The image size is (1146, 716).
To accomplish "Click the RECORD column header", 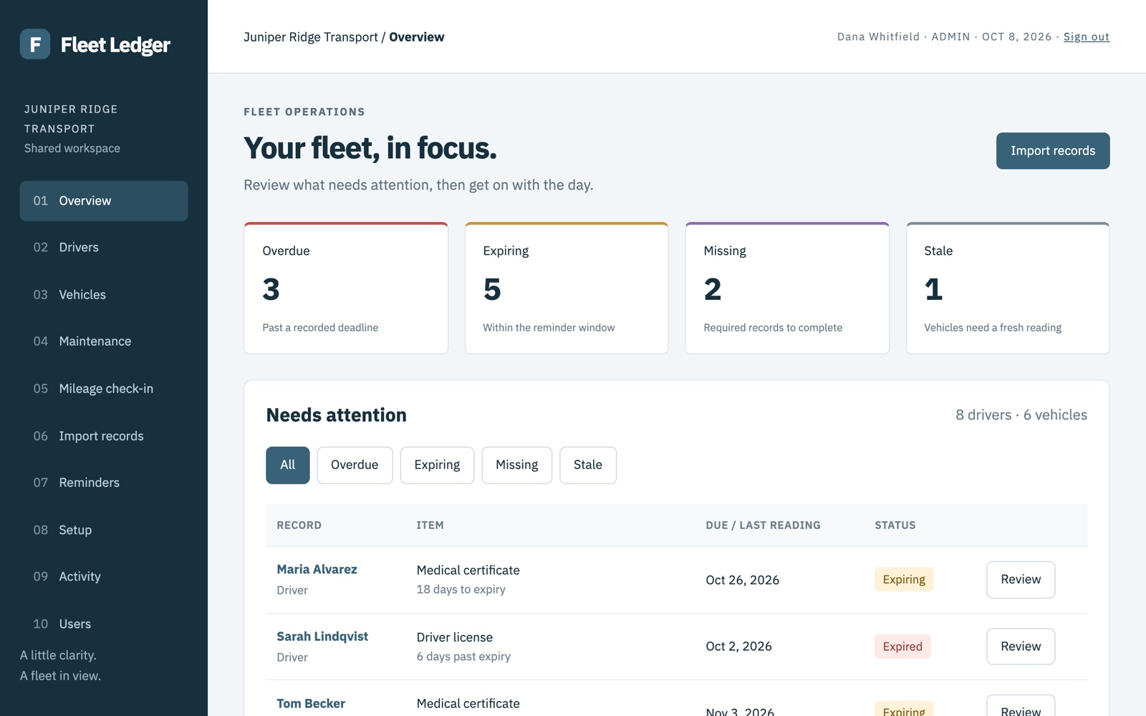I will [299, 525].
